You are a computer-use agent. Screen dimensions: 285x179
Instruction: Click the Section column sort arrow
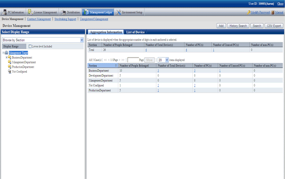[x=116, y=65]
